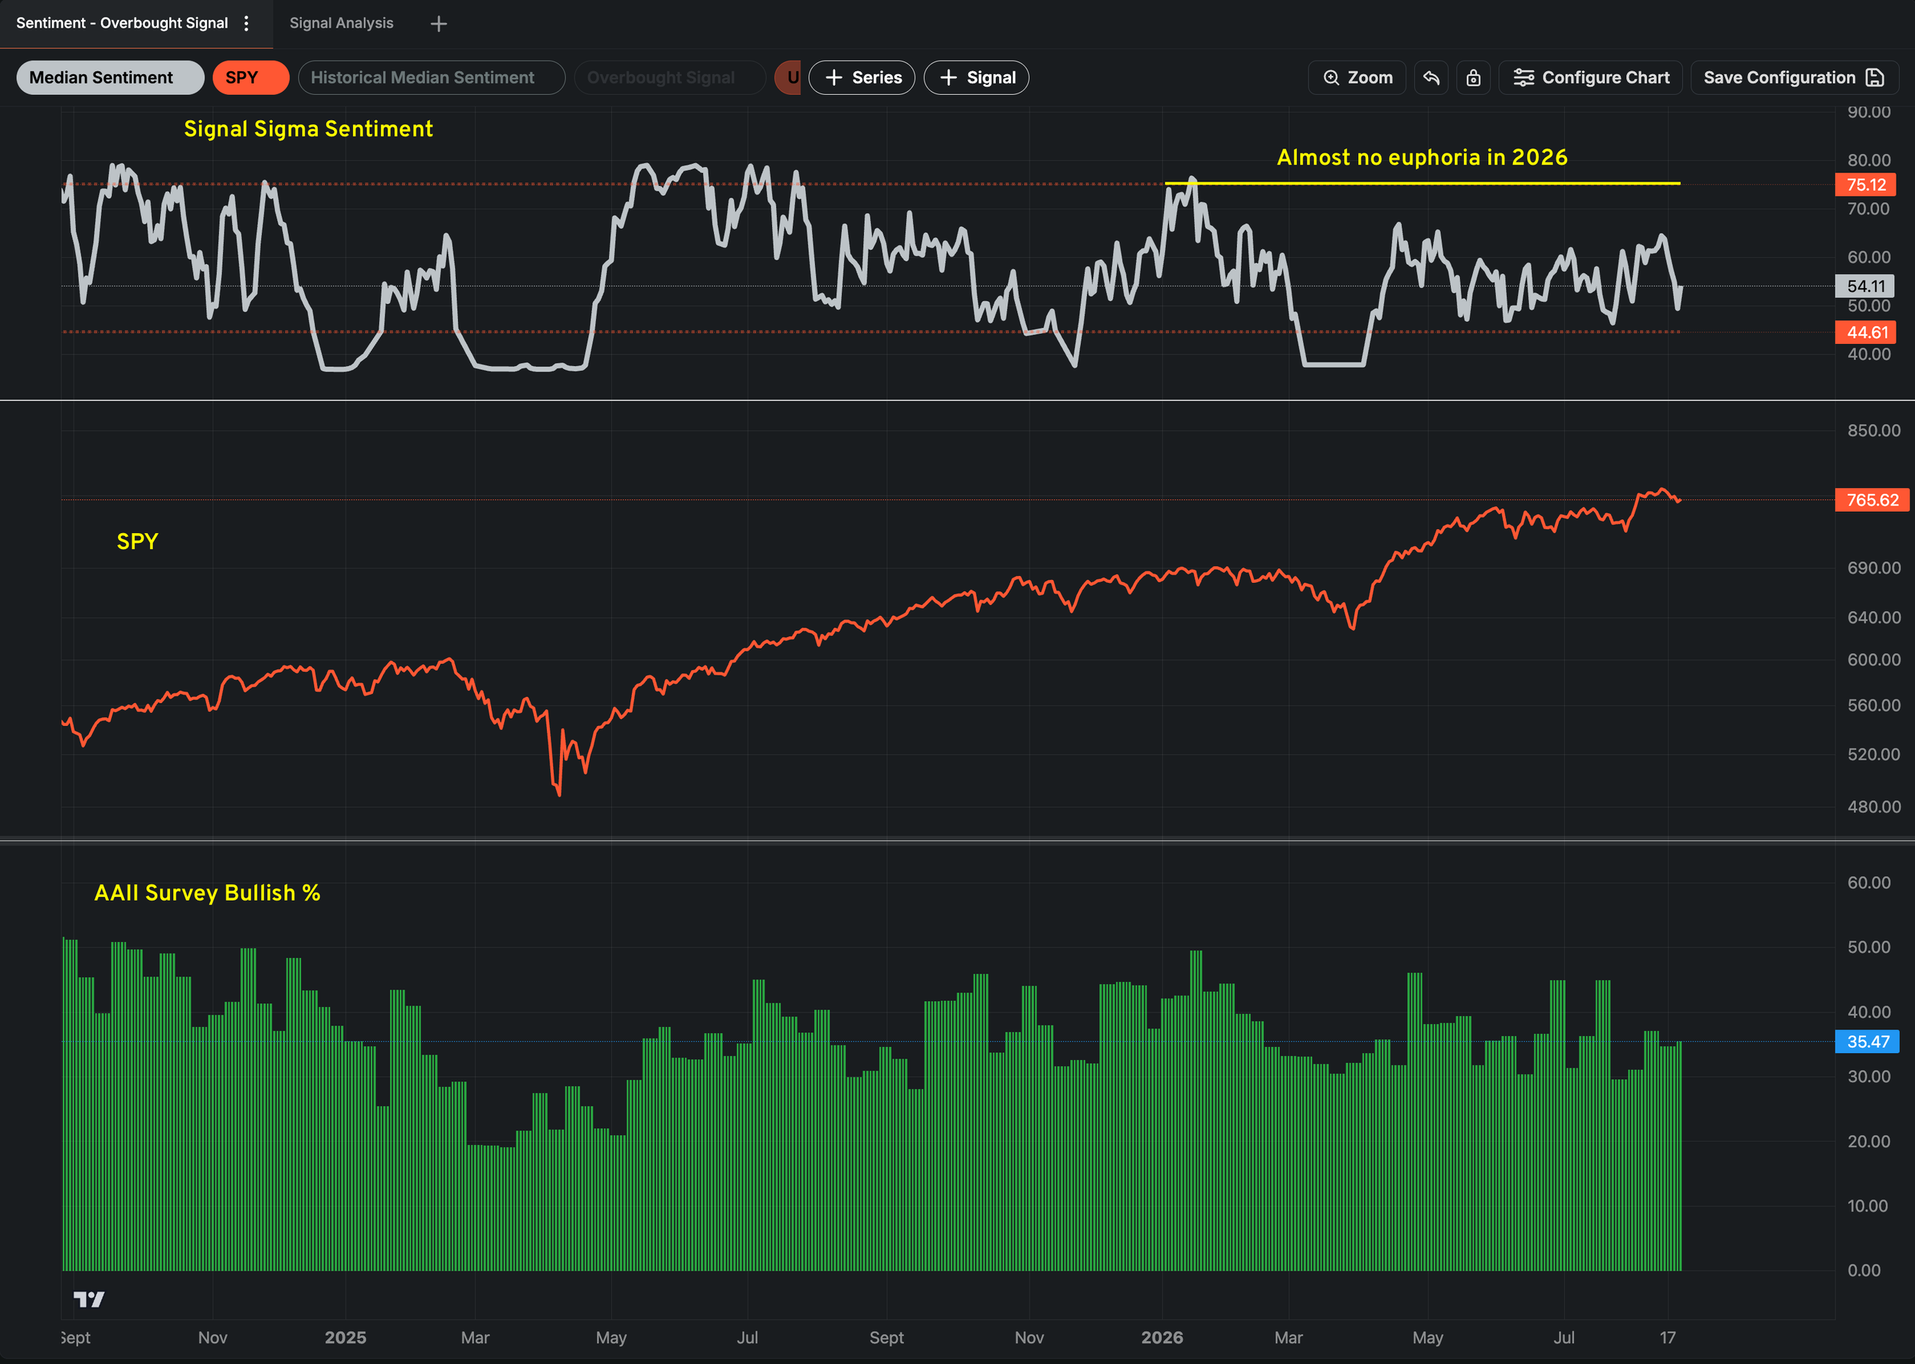
Task: Add a new tab with plus icon
Action: 438,24
